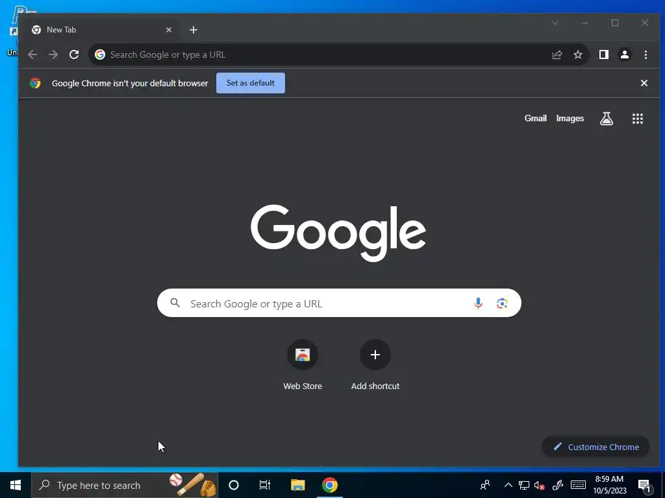Open the Gmail link
This screenshot has width=665, height=498.
point(535,119)
